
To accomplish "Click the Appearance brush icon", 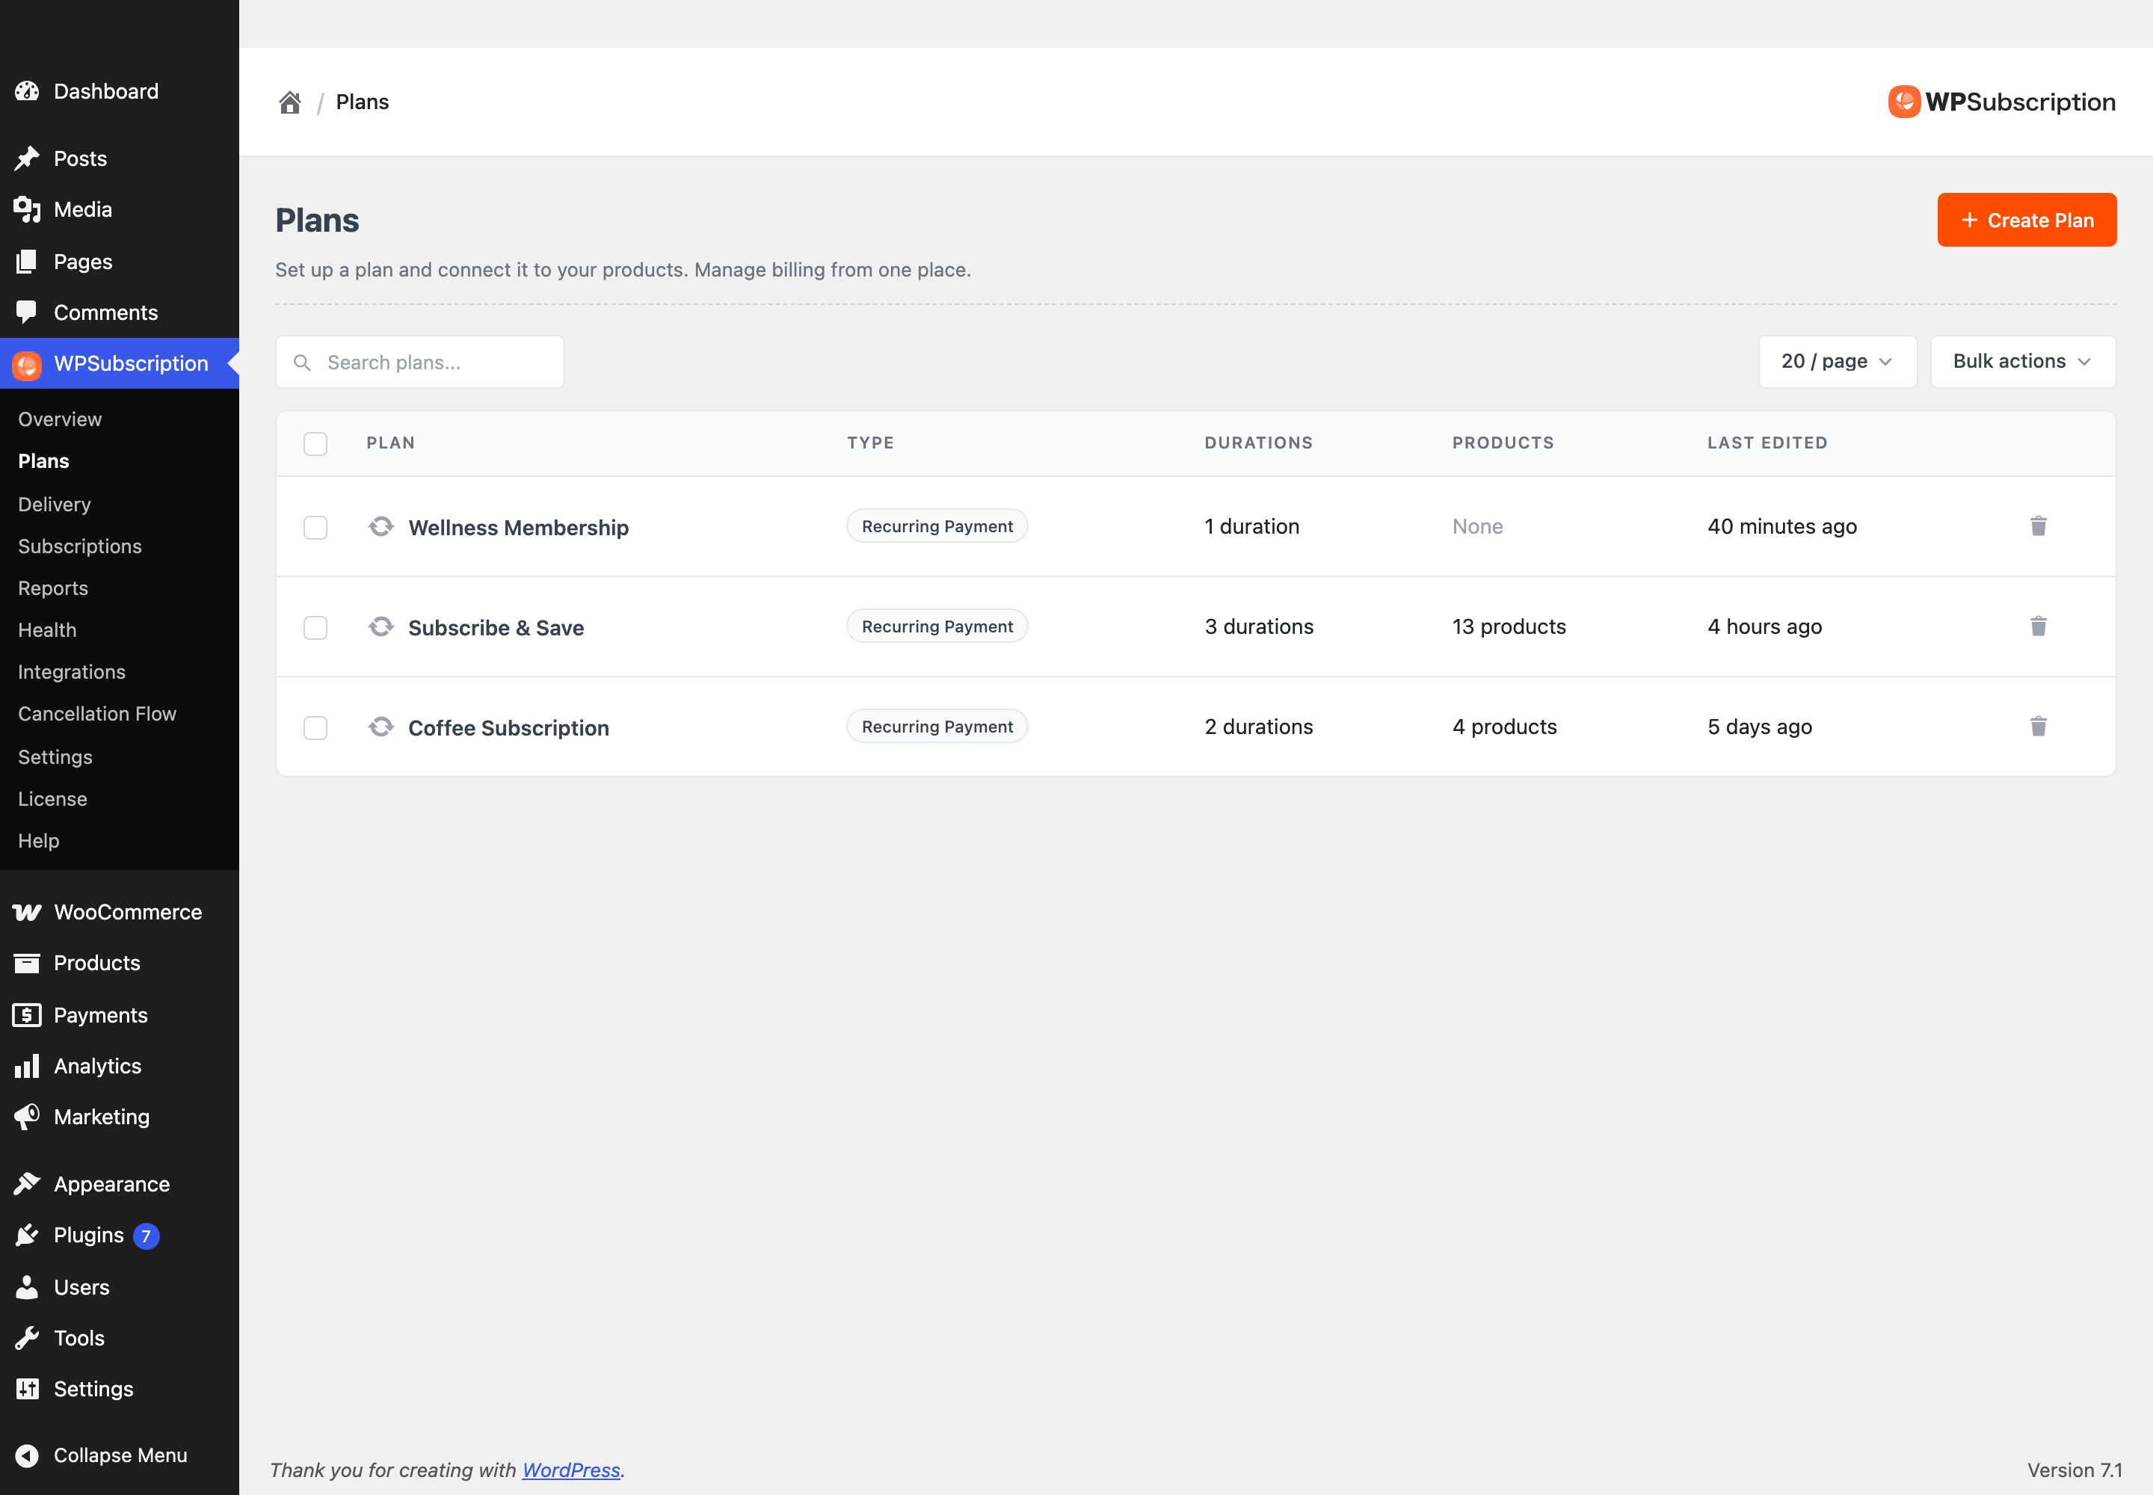I will pos(27,1184).
